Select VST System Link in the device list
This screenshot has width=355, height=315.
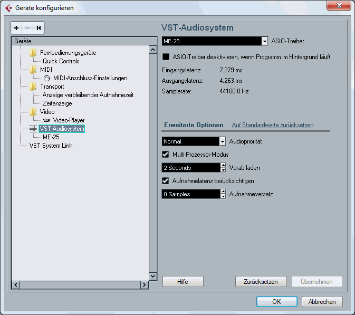click(x=51, y=146)
